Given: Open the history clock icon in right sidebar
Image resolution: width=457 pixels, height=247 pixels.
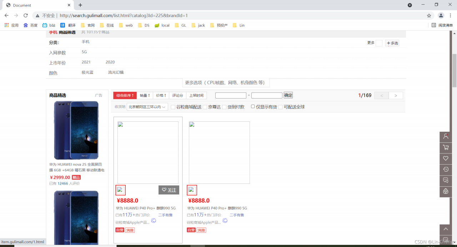Looking at the screenshot, I should (446, 169).
